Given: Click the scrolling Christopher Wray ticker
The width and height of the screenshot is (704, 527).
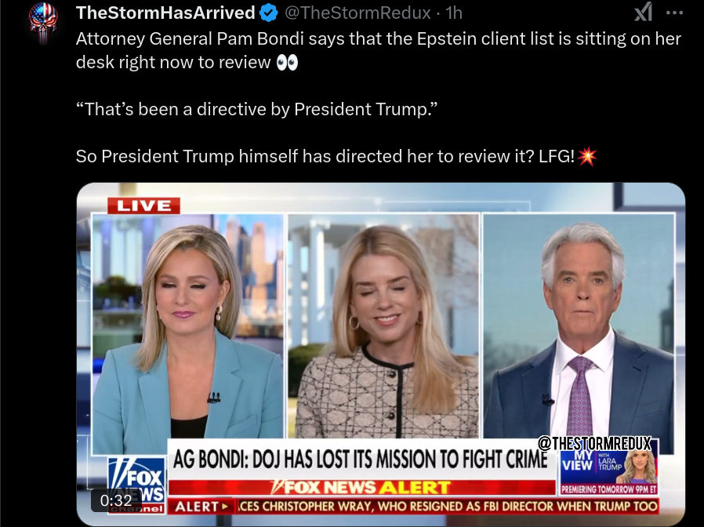Looking at the screenshot, I should (447, 507).
